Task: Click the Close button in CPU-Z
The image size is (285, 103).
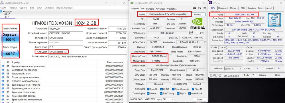Action: coord(277,75)
